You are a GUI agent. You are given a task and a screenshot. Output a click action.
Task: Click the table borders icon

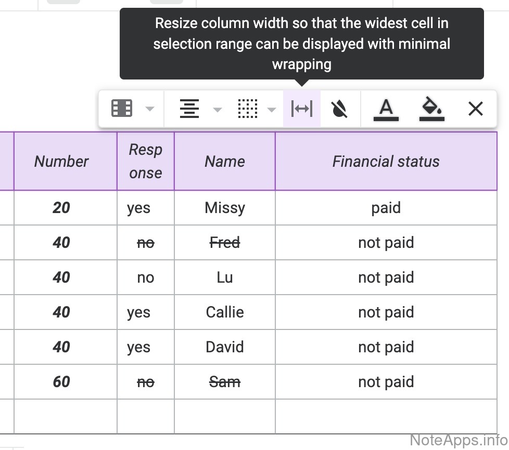(x=247, y=109)
